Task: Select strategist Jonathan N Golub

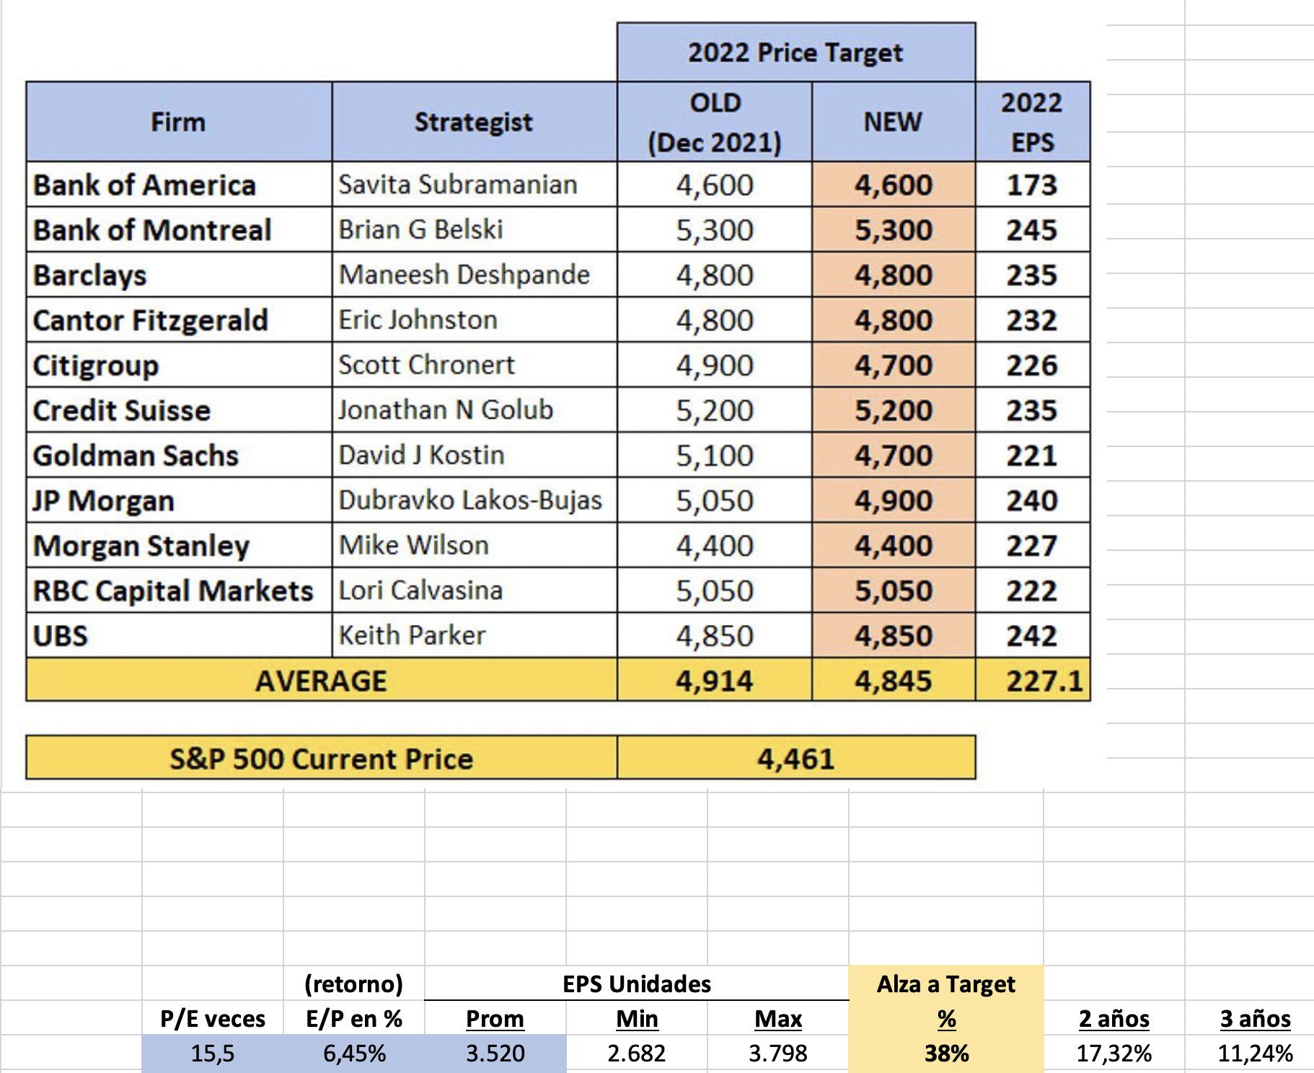Action: click(x=475, y=410)
